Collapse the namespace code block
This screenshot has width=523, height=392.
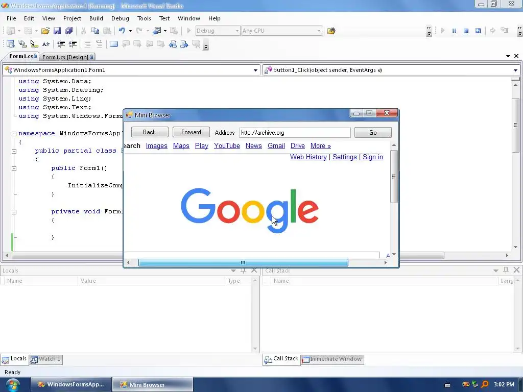(x=14, y=134)
